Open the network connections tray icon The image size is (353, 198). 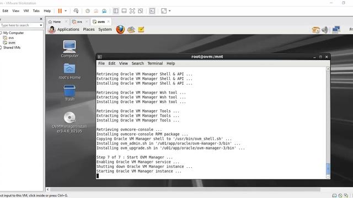point(336,30)
